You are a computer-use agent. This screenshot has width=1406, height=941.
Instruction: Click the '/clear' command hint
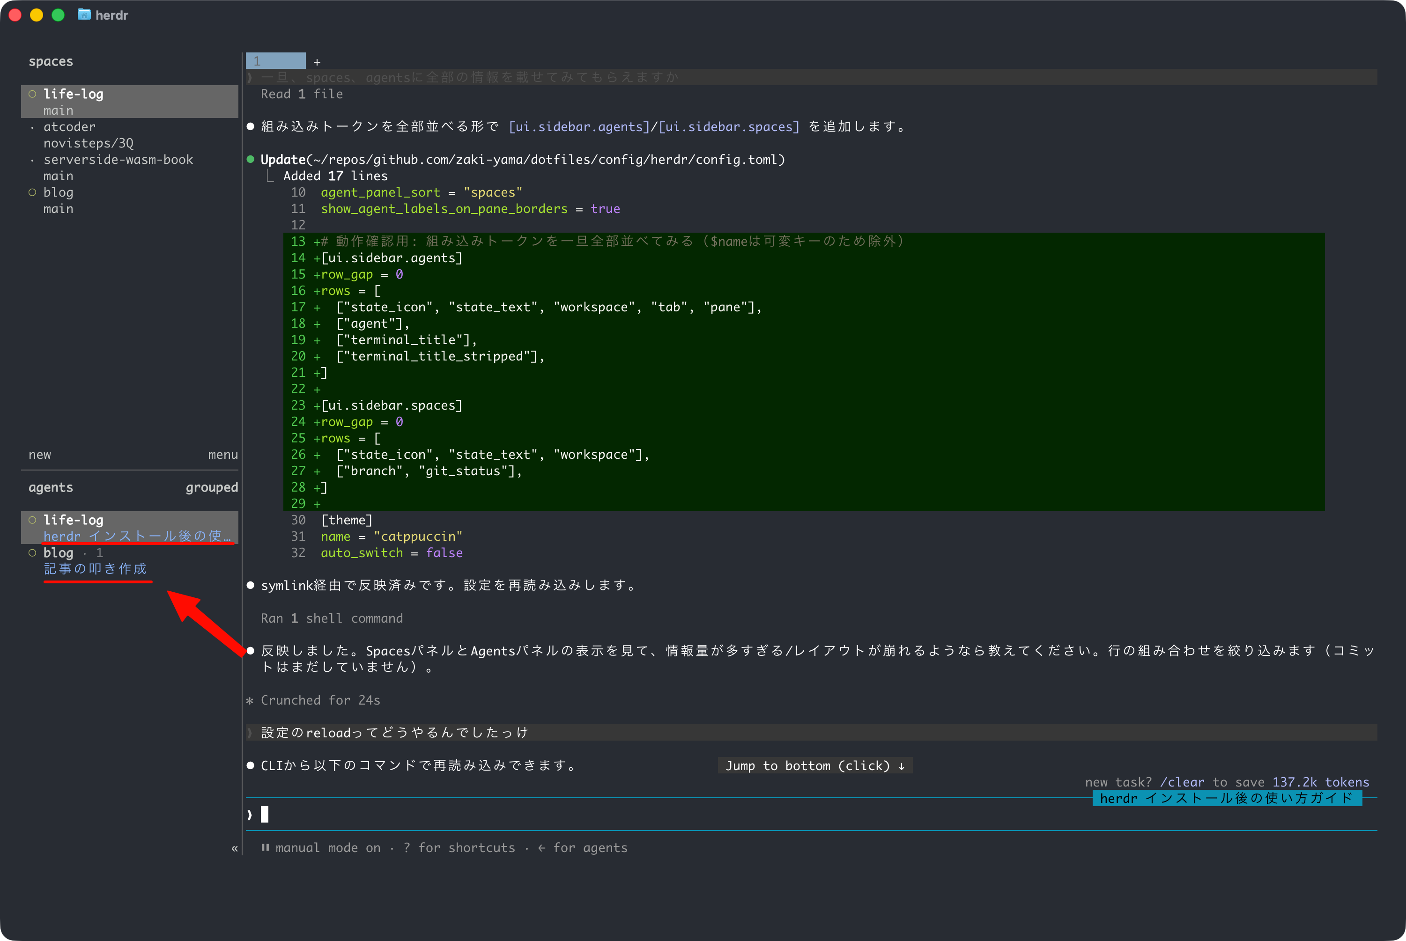[1182, 782]
